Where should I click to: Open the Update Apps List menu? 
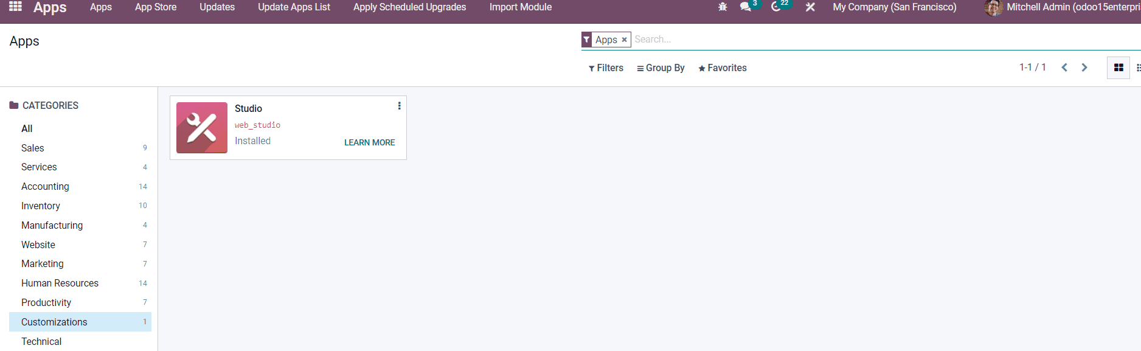coord(294,7)
